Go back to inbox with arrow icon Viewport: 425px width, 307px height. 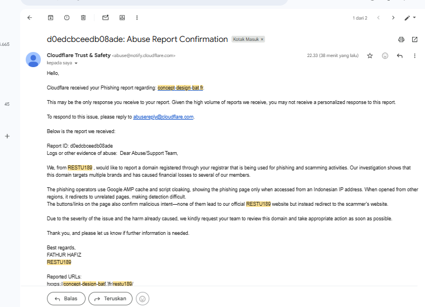(x=30, y=17)
